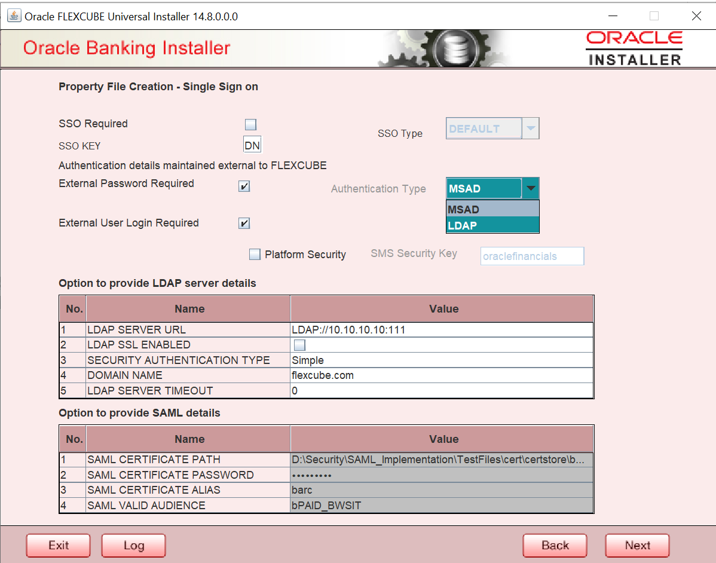Select the SAML VALID AUDIENCE row label
This screenshot has height=563, width=716.
click(x=188, y=506)
